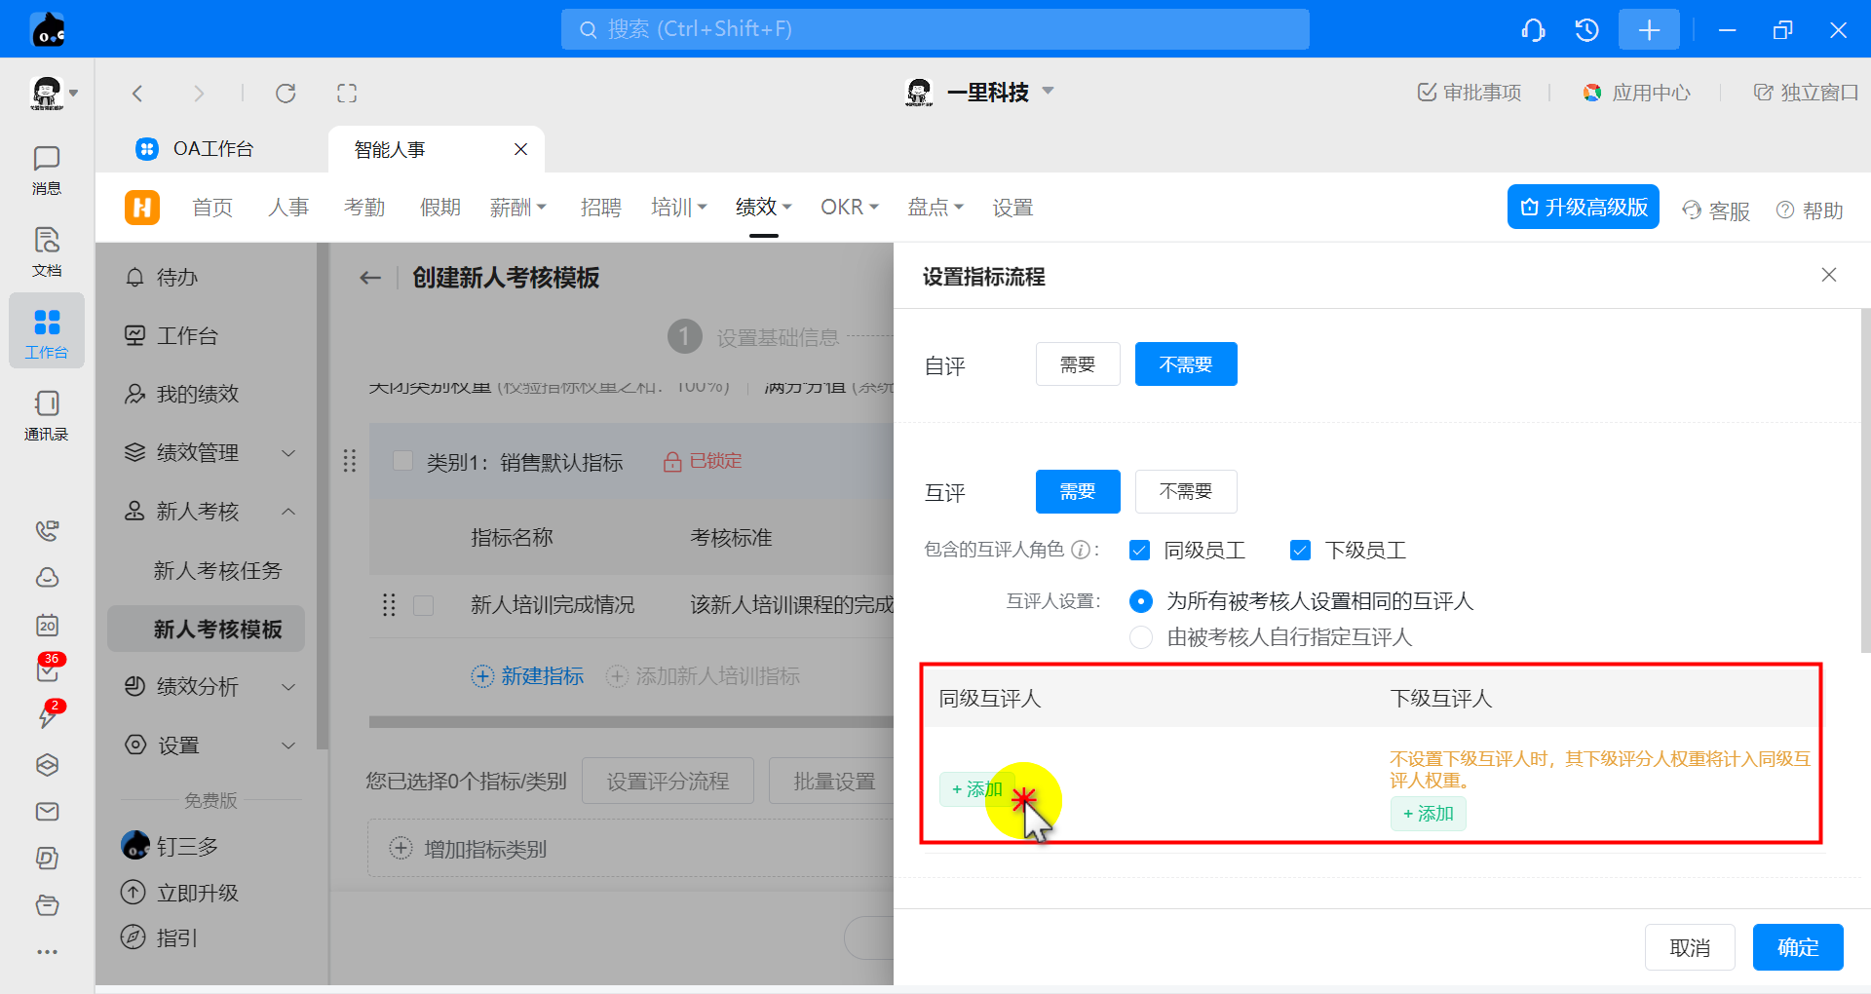Select 由被考核人自行指定互评人 radio option
The width and height of the screenshot is (1871, 994).
(x=1140, y=637)
